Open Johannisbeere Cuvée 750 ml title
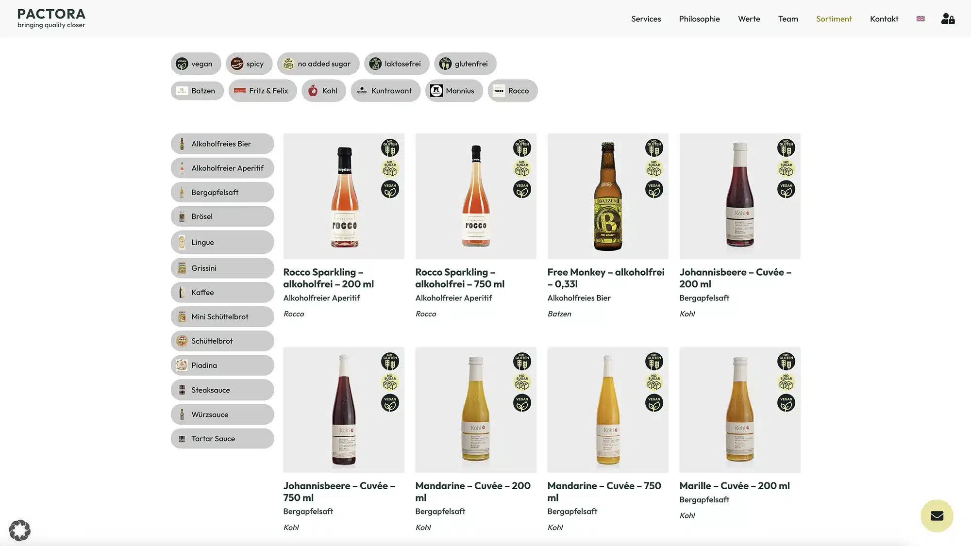The image size is (971, 546). tap(339, 492)
